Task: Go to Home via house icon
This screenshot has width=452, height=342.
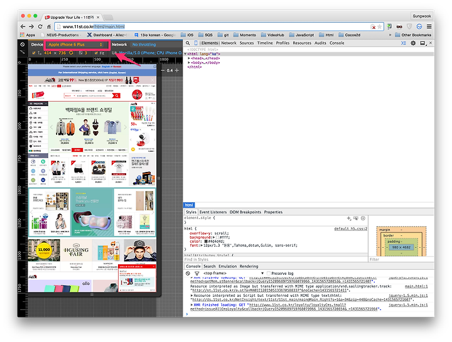Action: [x=49, y=26]
